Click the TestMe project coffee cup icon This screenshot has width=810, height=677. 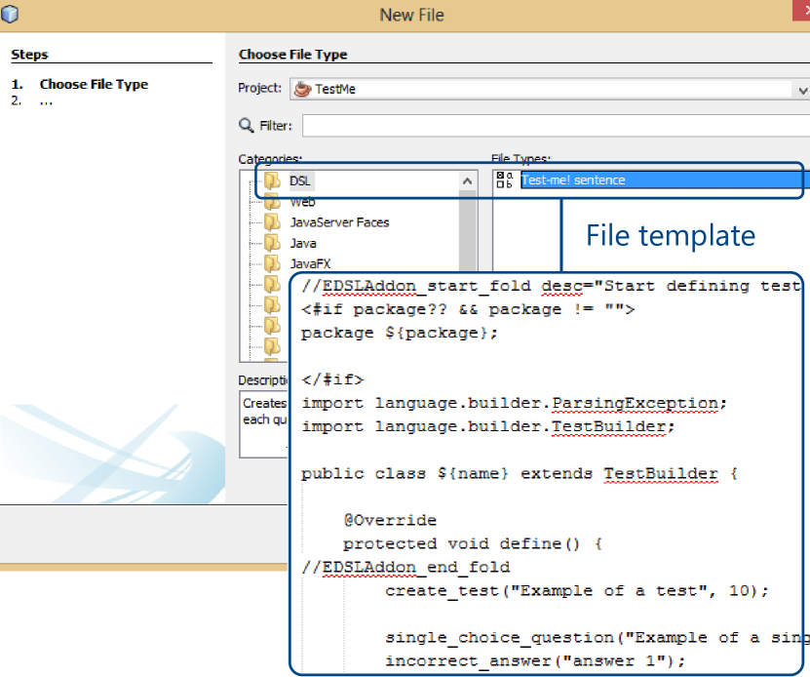pos(302,89)
